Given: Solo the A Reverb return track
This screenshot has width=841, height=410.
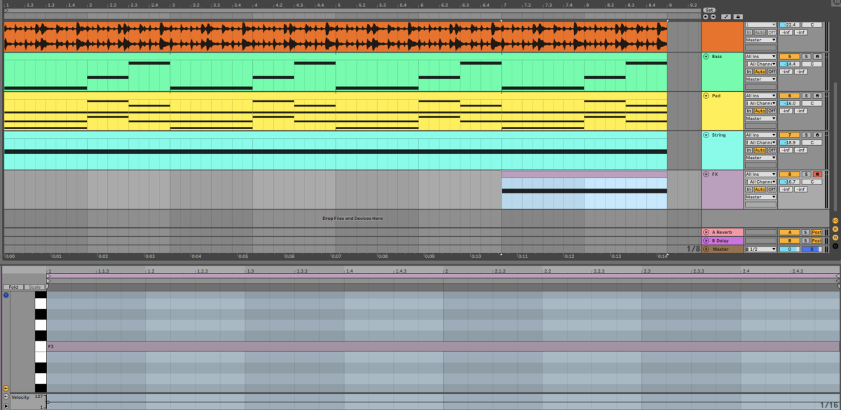Looking at the screenshot, I should coord(805,232).
